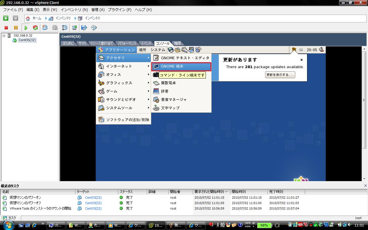Click the web browser launcher in GNOME panel
The image size is (368, 230).
[171, 50]
